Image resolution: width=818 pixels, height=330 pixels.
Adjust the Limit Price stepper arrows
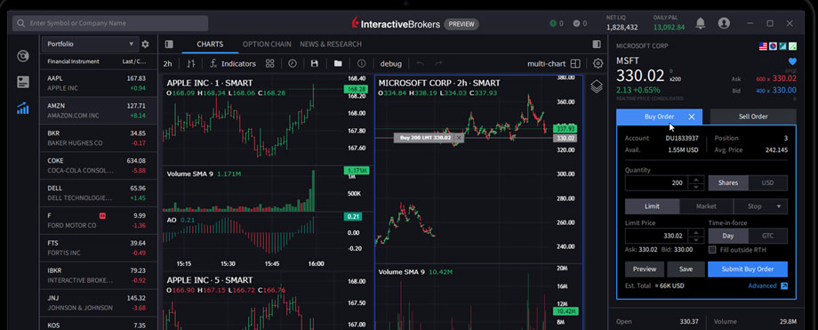tap(695, 236)
